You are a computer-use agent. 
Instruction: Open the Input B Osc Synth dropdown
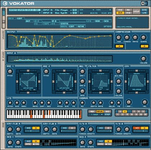[x=71, y=13]
